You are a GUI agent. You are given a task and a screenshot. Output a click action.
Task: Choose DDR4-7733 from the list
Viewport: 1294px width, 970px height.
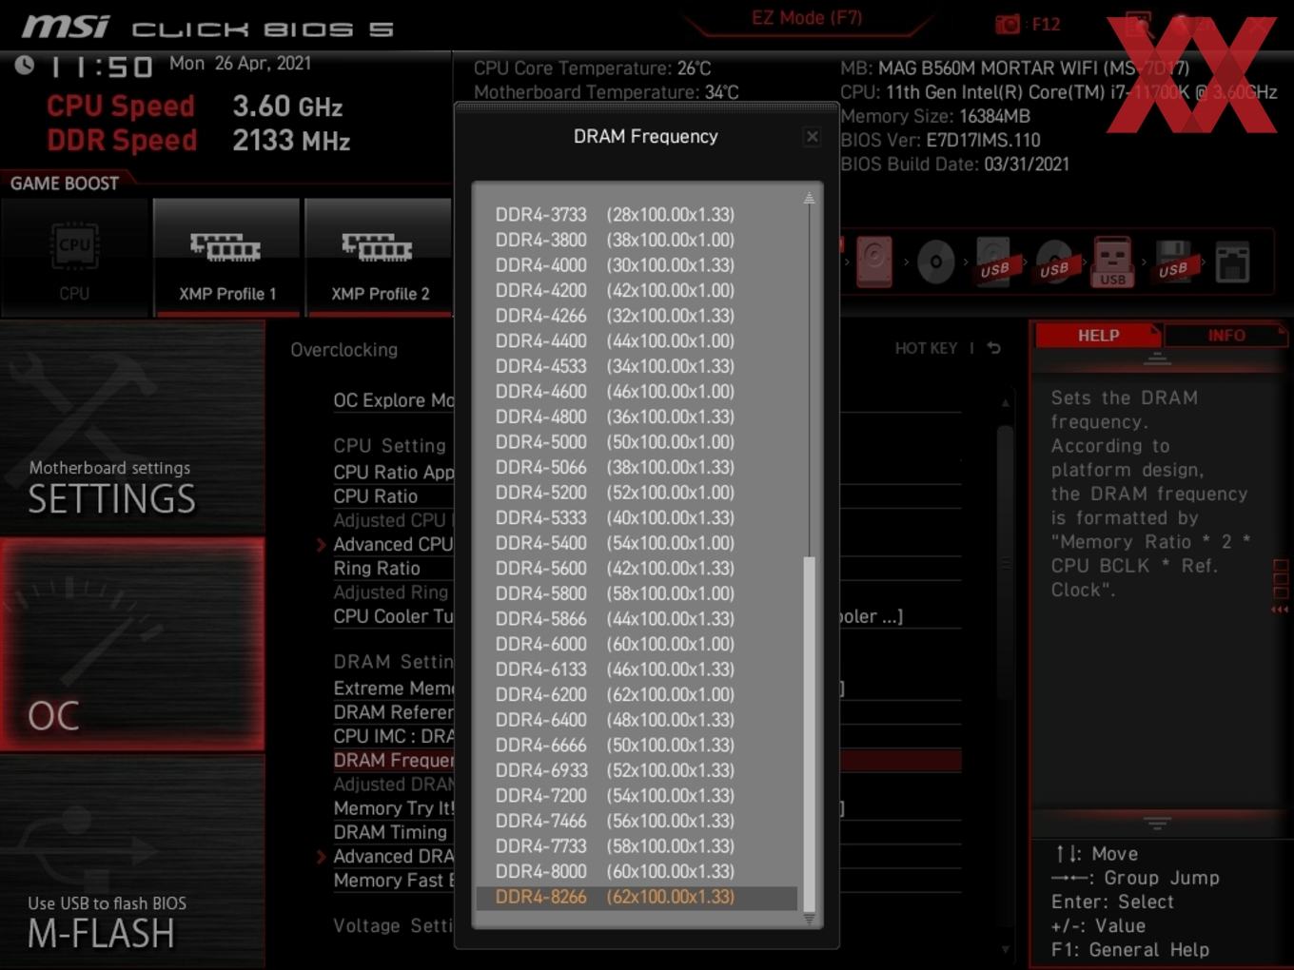pyautogui.click(x=637, y=846)
